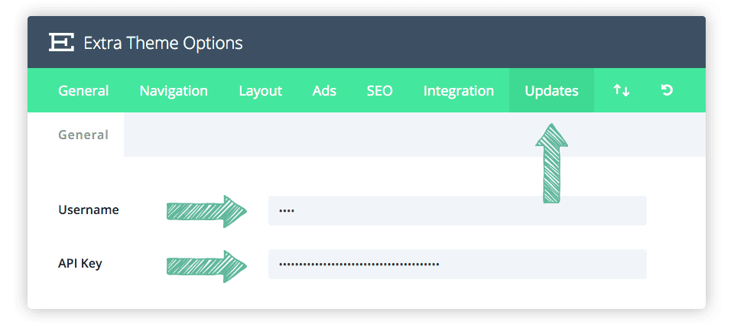Switch to the Integration tab

459,91
